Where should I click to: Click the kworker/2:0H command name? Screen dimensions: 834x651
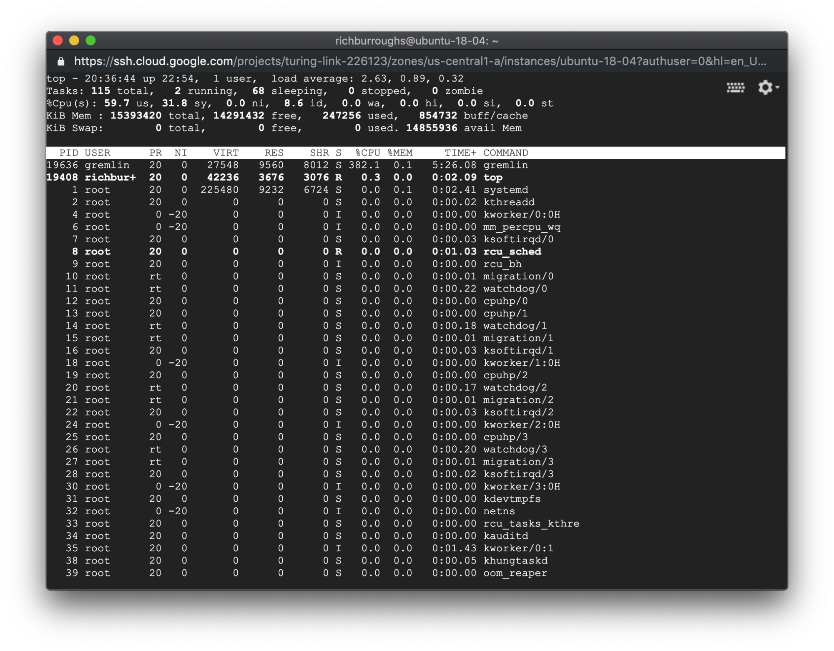(522, 425)
